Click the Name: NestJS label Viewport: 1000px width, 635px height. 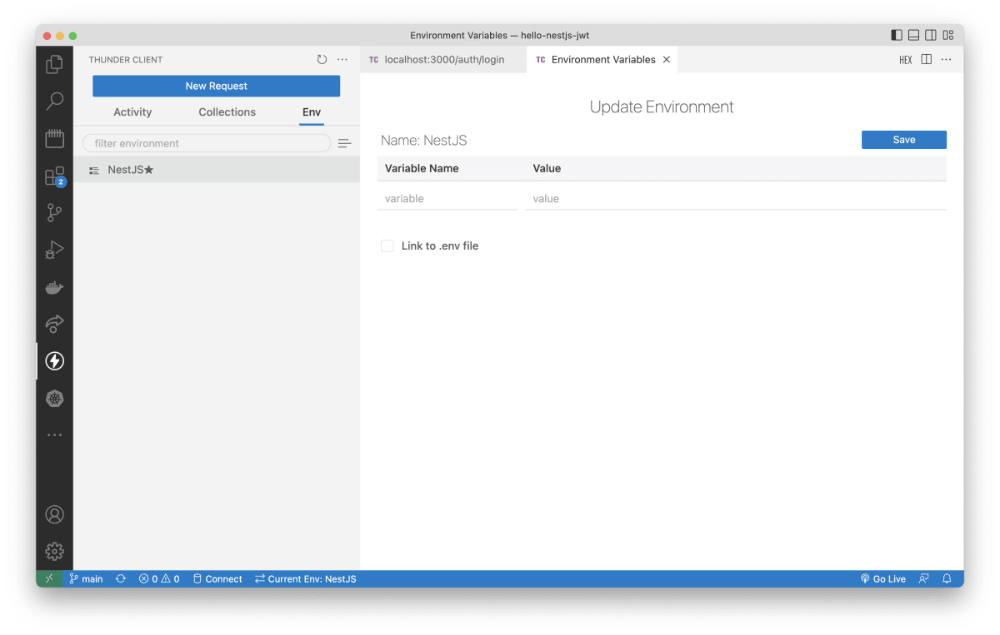pos(424,140)
